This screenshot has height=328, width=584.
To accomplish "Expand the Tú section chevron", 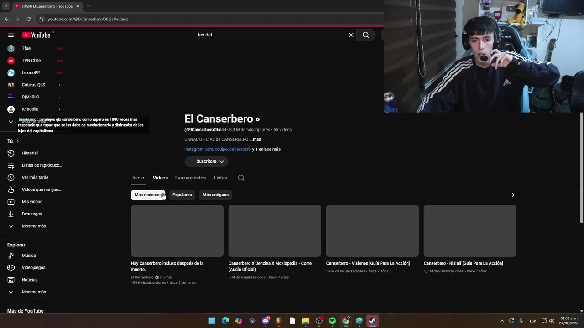I will pyautogui.click(x=17, y=141).
